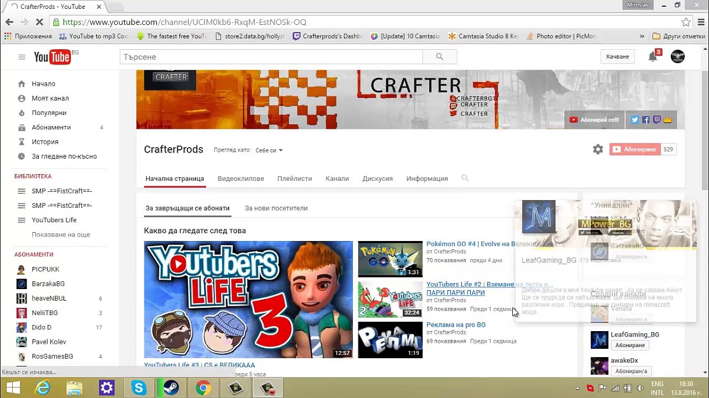Subscribe to LeafGaming_BG with 'Абониране' button

630,345
